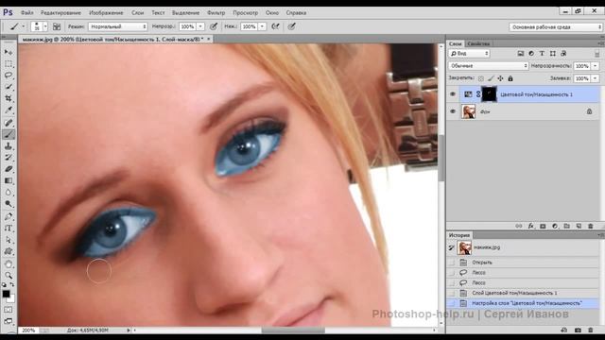Open the Фильтр menu
The width and height of the screenshot is (605, 340).
(216, 12)
